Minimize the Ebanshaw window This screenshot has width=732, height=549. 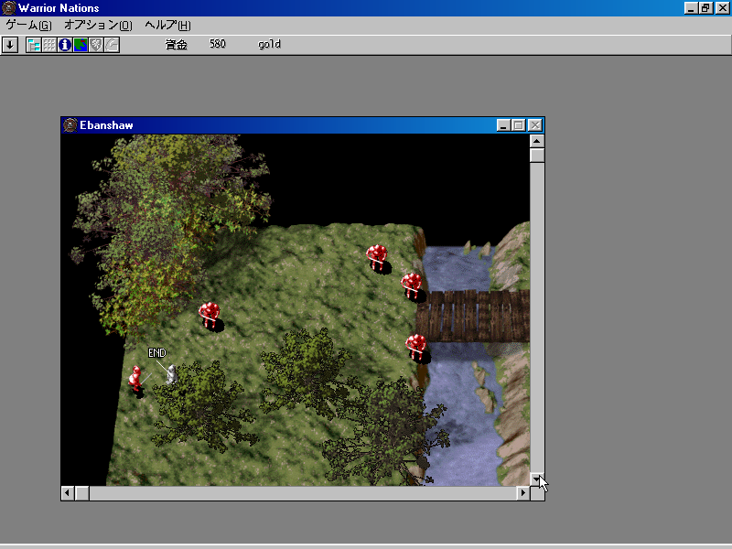(502, 125)
